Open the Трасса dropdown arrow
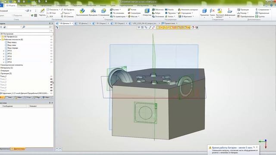This screenshot has height=155, width=276. click(71, 13)
